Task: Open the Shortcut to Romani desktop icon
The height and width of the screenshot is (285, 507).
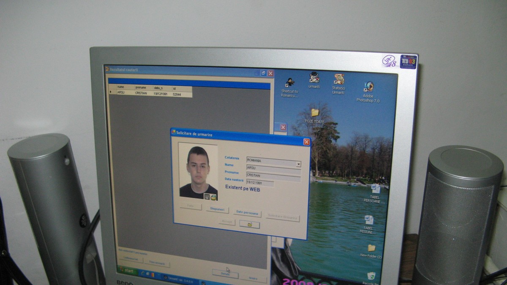Action: [289, 87]
